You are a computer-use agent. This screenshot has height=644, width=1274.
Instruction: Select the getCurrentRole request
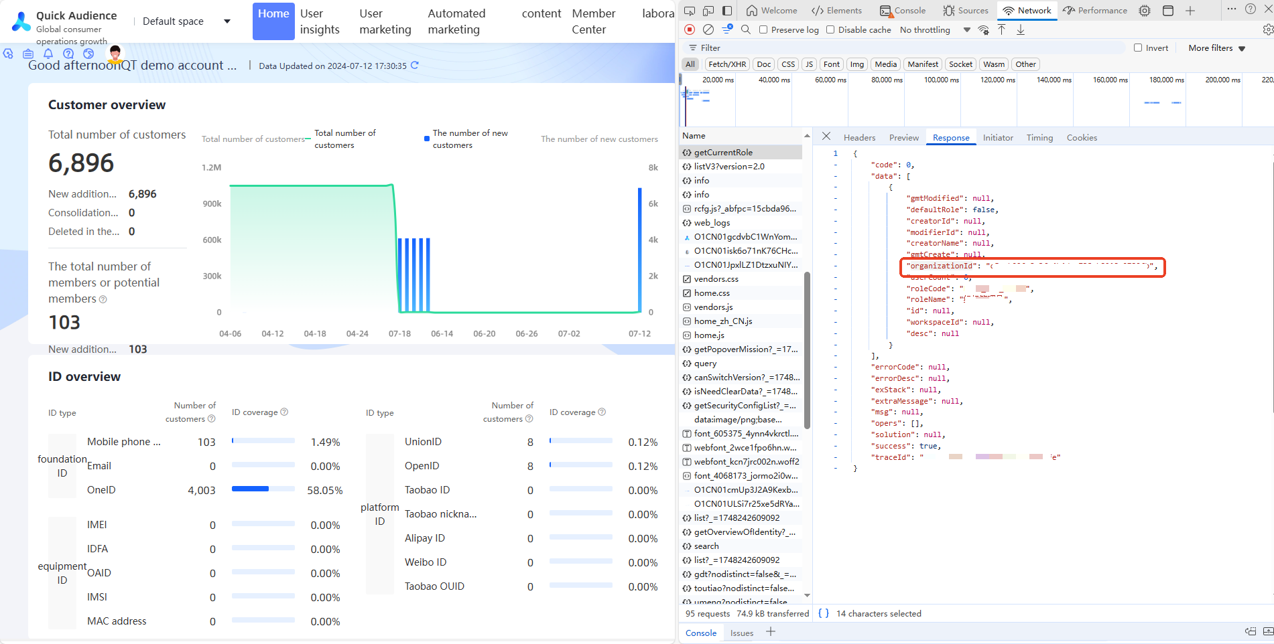(741, 153)
